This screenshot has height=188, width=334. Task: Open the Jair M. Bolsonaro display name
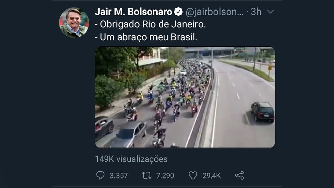pos(133,12)
